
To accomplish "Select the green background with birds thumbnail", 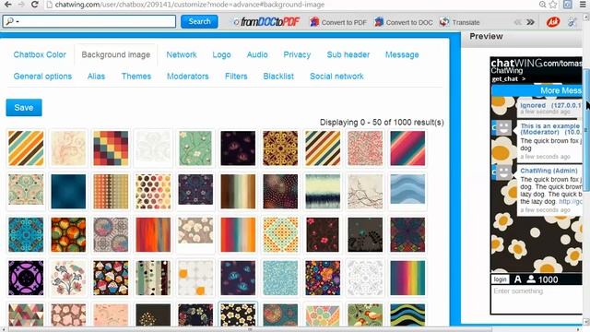I will (x=365, y=314).
